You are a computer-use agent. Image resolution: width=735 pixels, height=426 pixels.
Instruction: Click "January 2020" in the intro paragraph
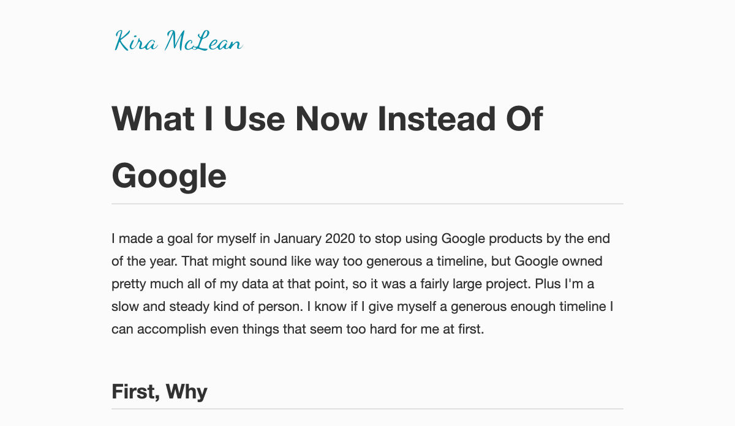tap(312, 238)
